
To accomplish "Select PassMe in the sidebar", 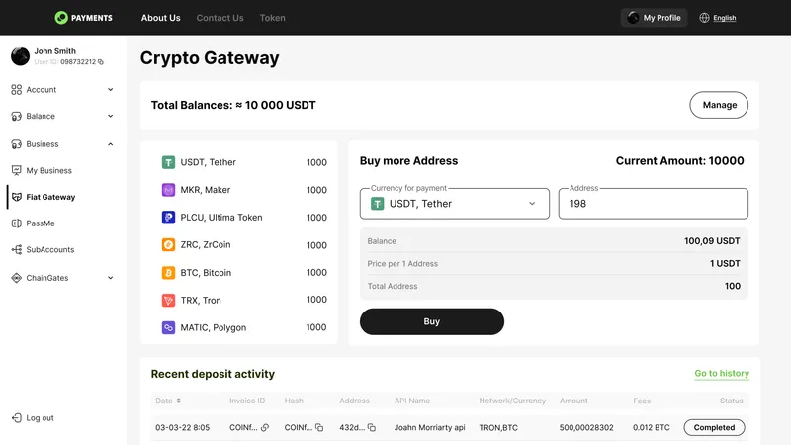I will click(41, 223).
